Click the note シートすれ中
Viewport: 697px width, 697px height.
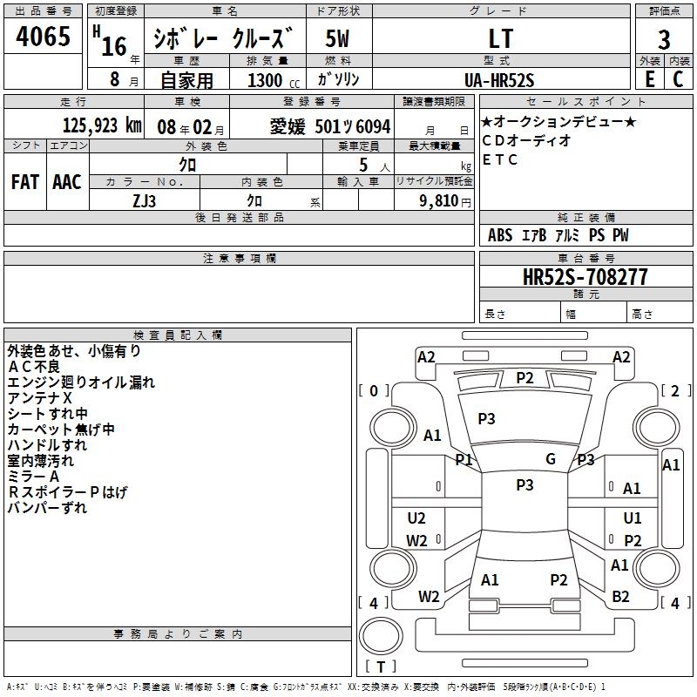tap(48, 414)
